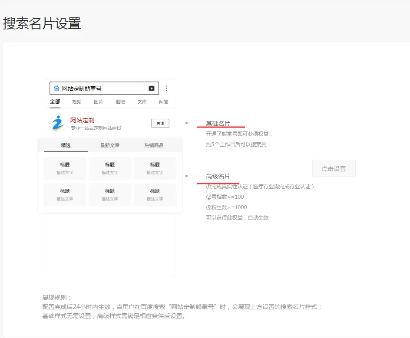Switch to the 视频 tab
The image size is (410, 338).
click(77, 102)
